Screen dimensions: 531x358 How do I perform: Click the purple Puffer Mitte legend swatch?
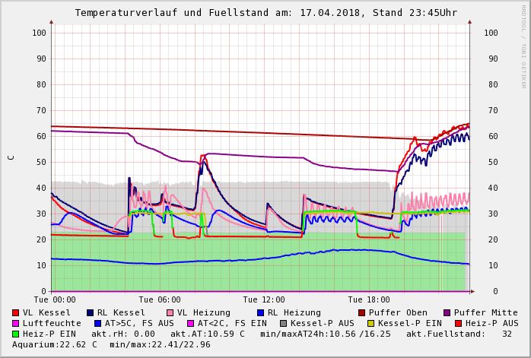click(x=447, y=312)
